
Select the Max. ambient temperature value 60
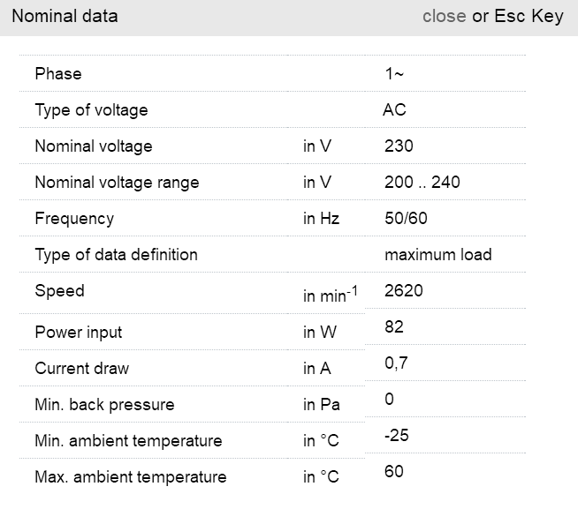click(394, 471)
